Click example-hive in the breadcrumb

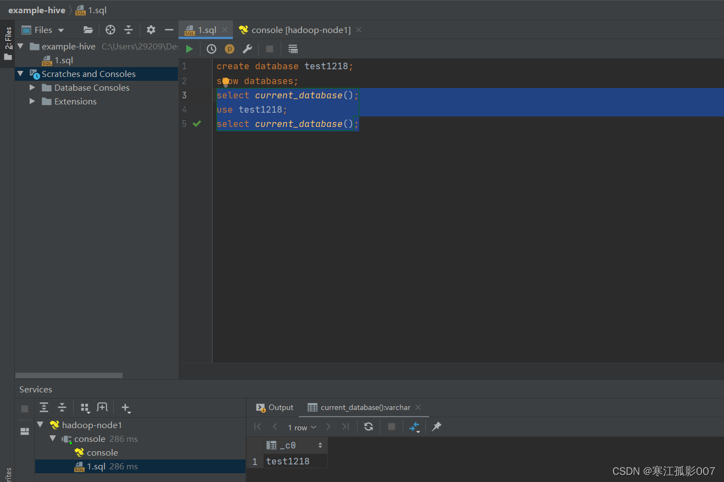(x=37, y=10)
